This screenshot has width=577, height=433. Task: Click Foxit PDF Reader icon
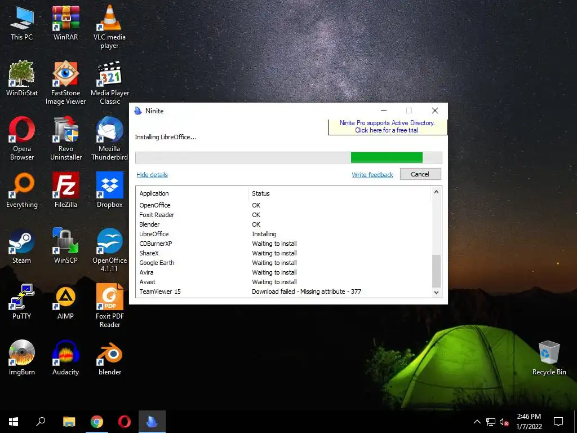pos(110,306)
